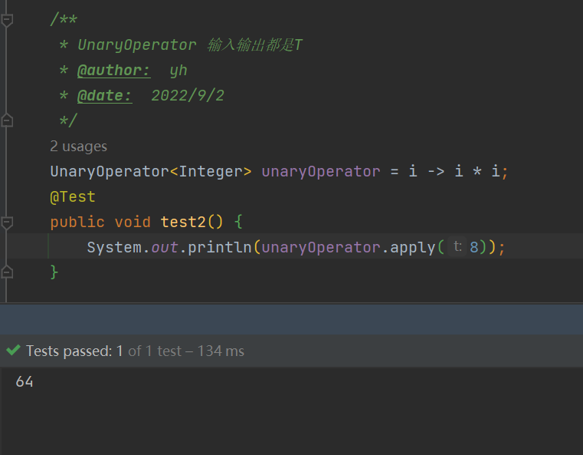Click the 'Tests passed: 1' status text
This screenshot has height=455, width=583.
coord(74,351)
